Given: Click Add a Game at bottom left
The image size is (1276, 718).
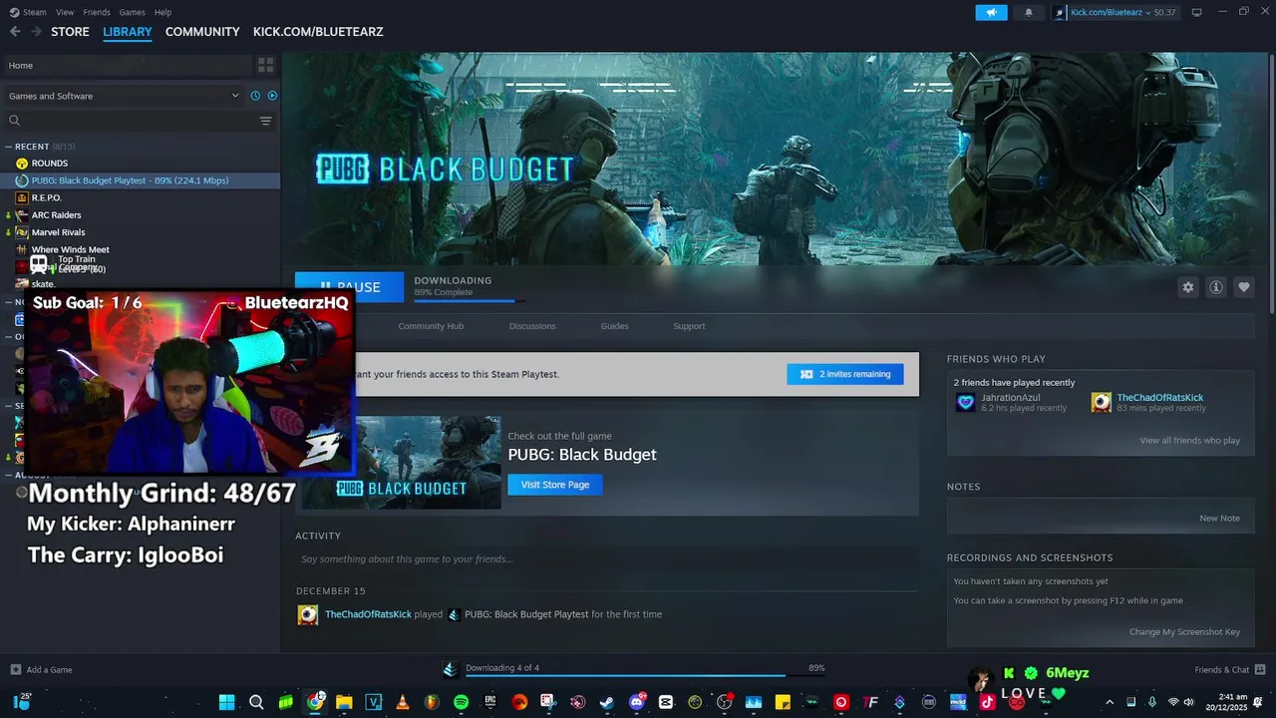Looking at the screenshot, I should [41, 670].
